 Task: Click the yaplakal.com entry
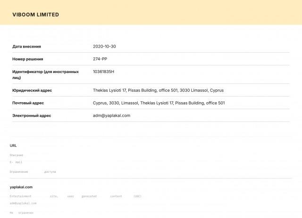pos(21,187)
